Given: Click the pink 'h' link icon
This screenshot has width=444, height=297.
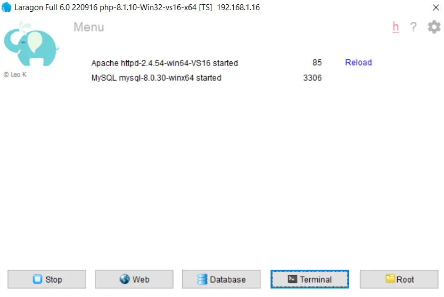Looking at the screenshot, I should (x=396, y=27).
